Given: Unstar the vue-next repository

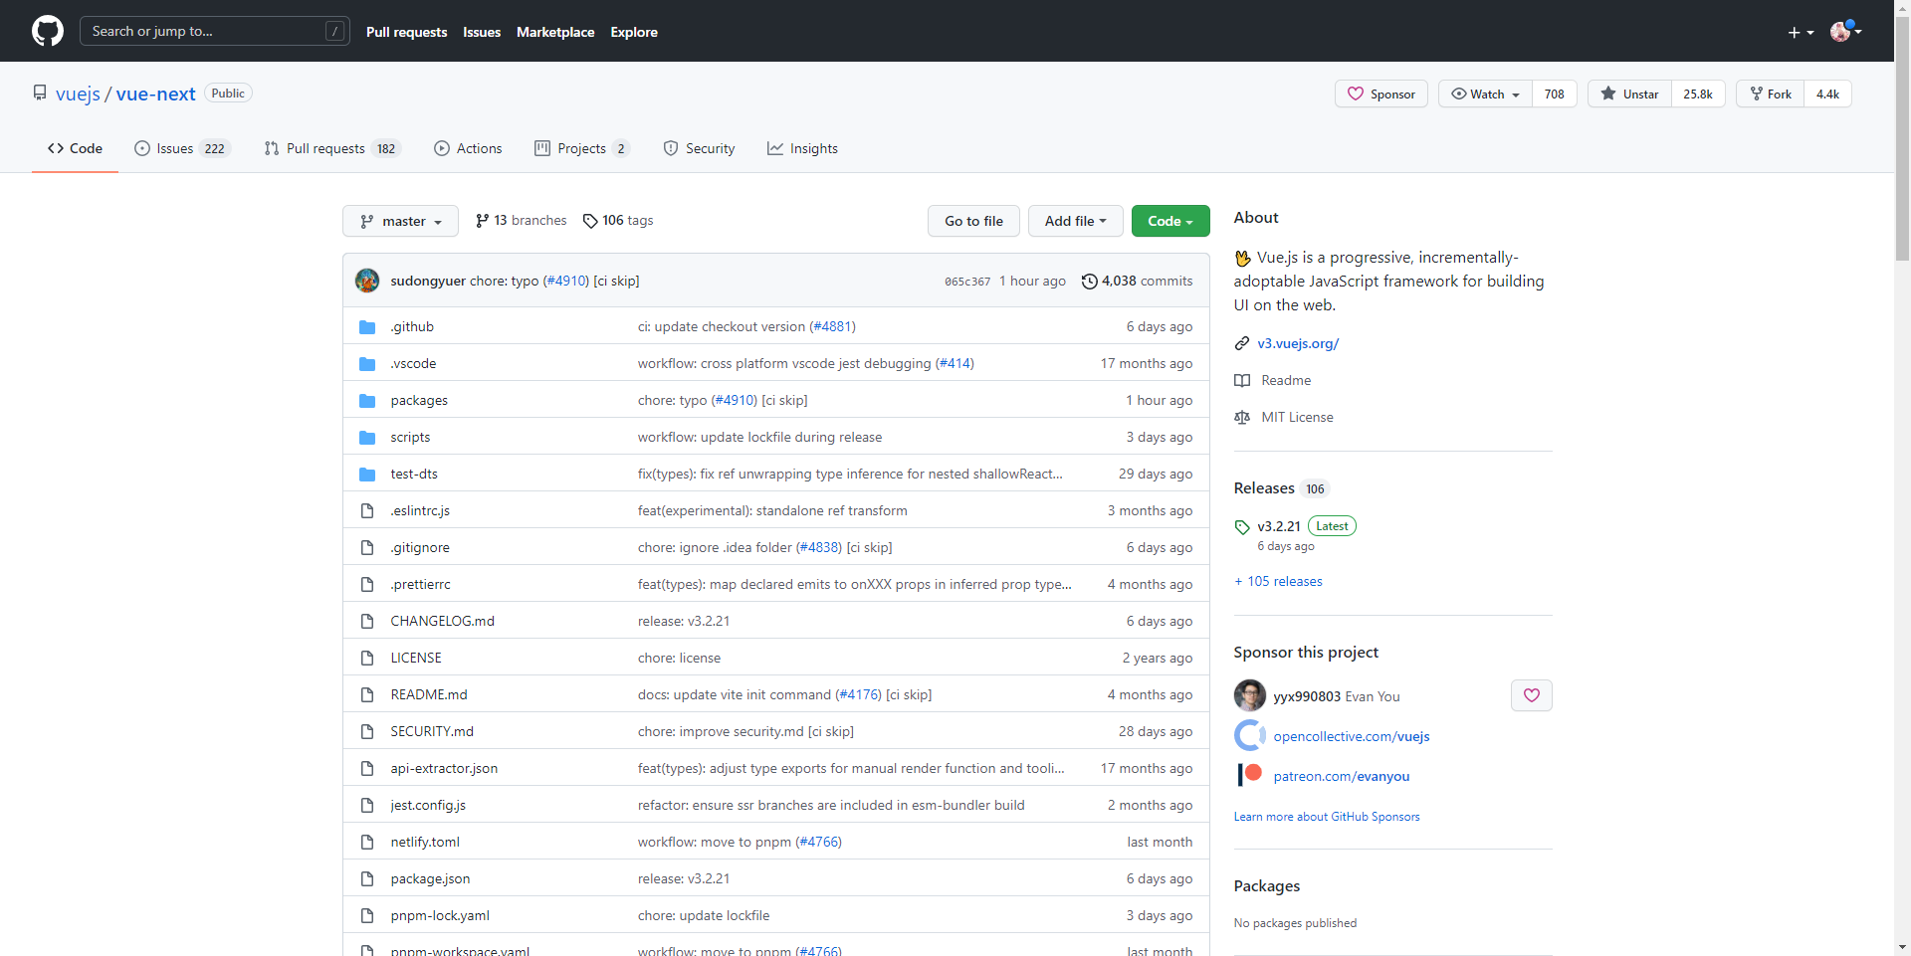Looking at the screenshot, I should (1629, 94).
